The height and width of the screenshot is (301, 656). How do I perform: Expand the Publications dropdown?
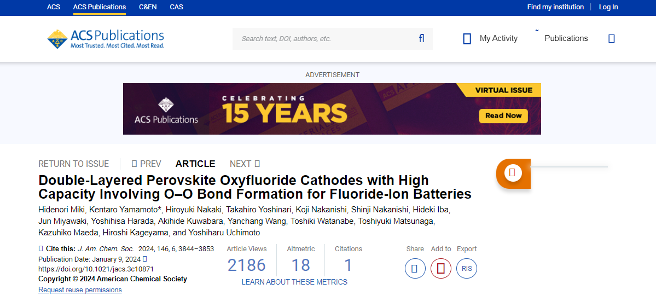tap(566, 38)
